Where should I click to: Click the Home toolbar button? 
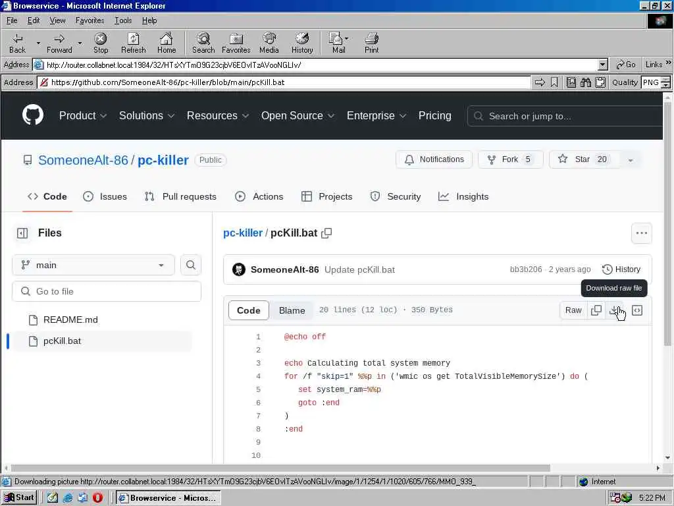[x=167, y=43]
